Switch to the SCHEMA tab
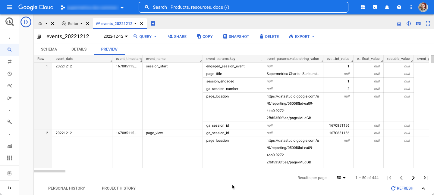 (49, 49)
